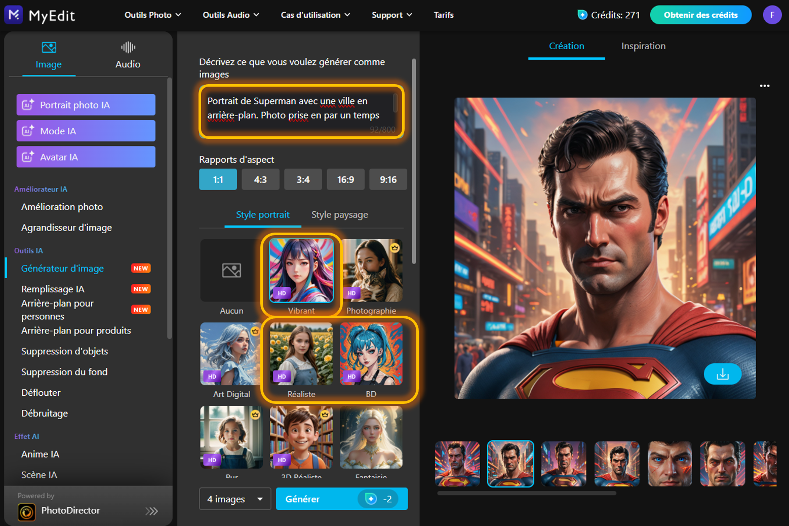Select the Réaliste style thumbnail
Image resolution: width=789 pixels, height=526 pixels.
tap(301, 354)
